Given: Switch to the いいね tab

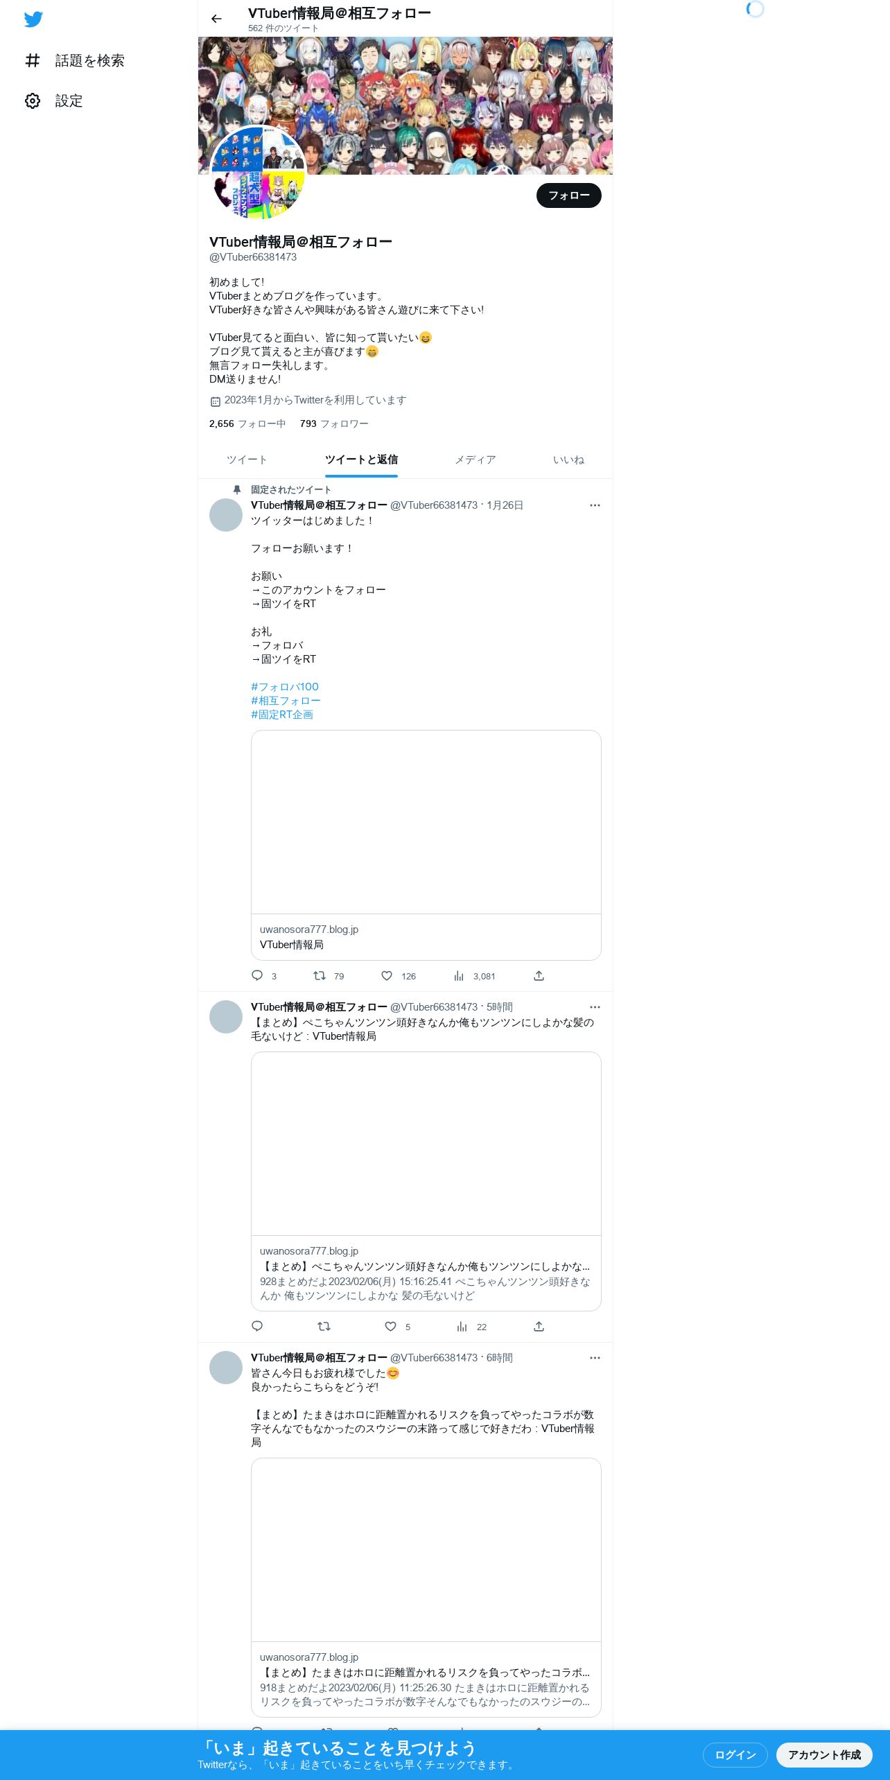Looking at the screenshot, I should coord(568,460).
